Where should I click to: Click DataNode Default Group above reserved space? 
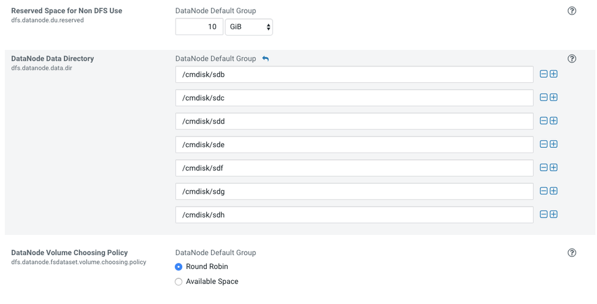(x=216, y=11)
